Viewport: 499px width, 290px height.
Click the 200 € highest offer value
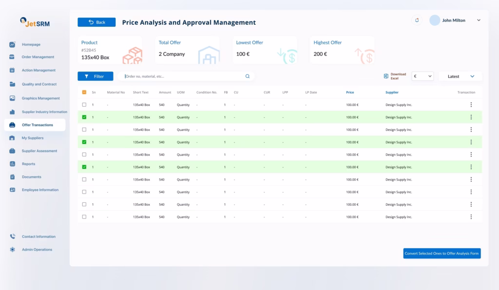320,54
